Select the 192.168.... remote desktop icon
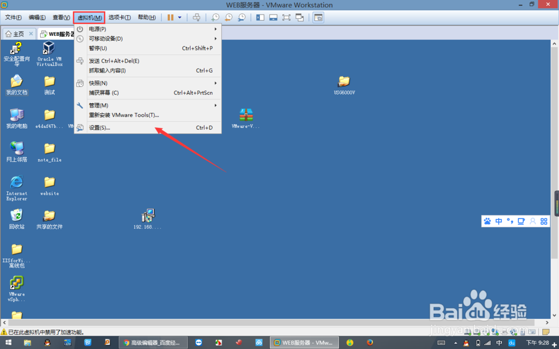Screen dimensions: 559x349 (x=147, y=219)
